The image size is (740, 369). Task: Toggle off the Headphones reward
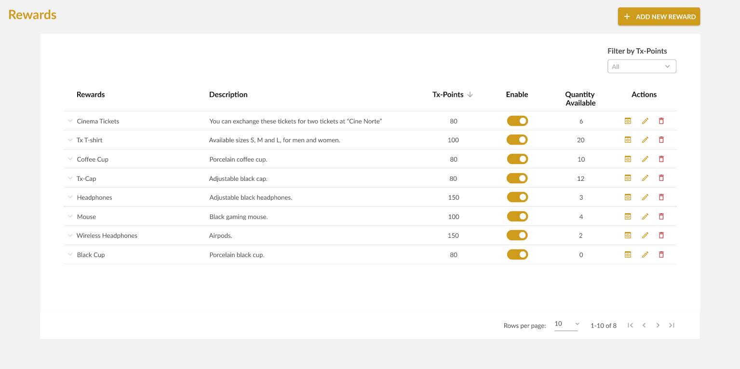click(x=517, y=197)
